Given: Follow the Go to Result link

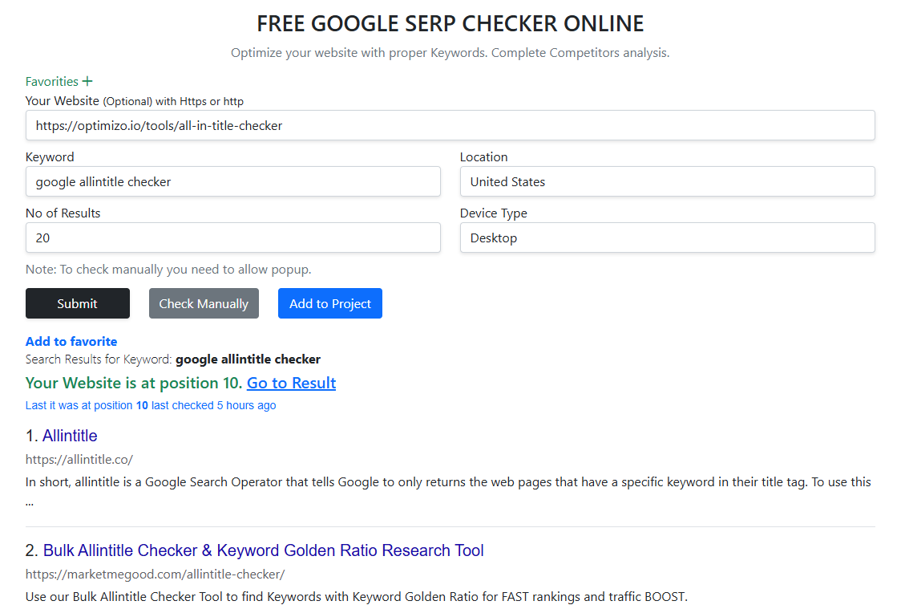Looking at the screenshot, I should click(291, 383).
